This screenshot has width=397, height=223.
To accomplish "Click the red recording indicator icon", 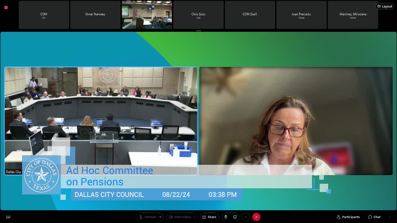I will 6,7.
